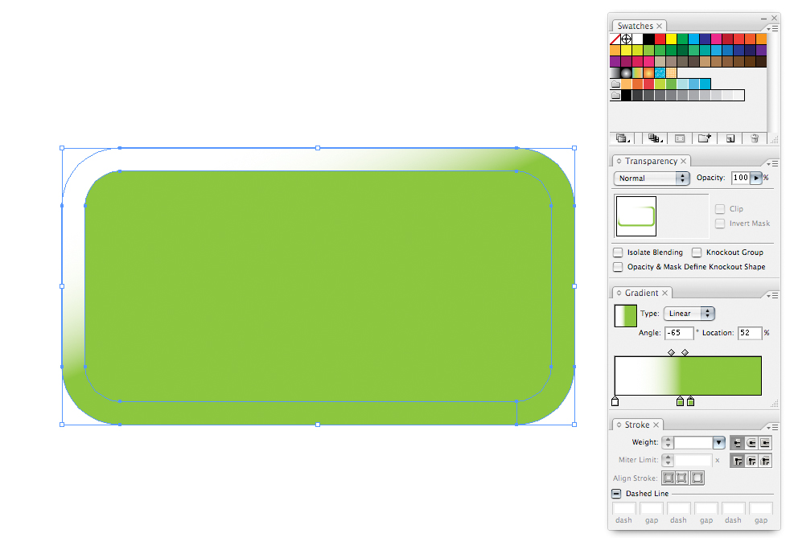Click the gradient fill preview box

(625, 316)
